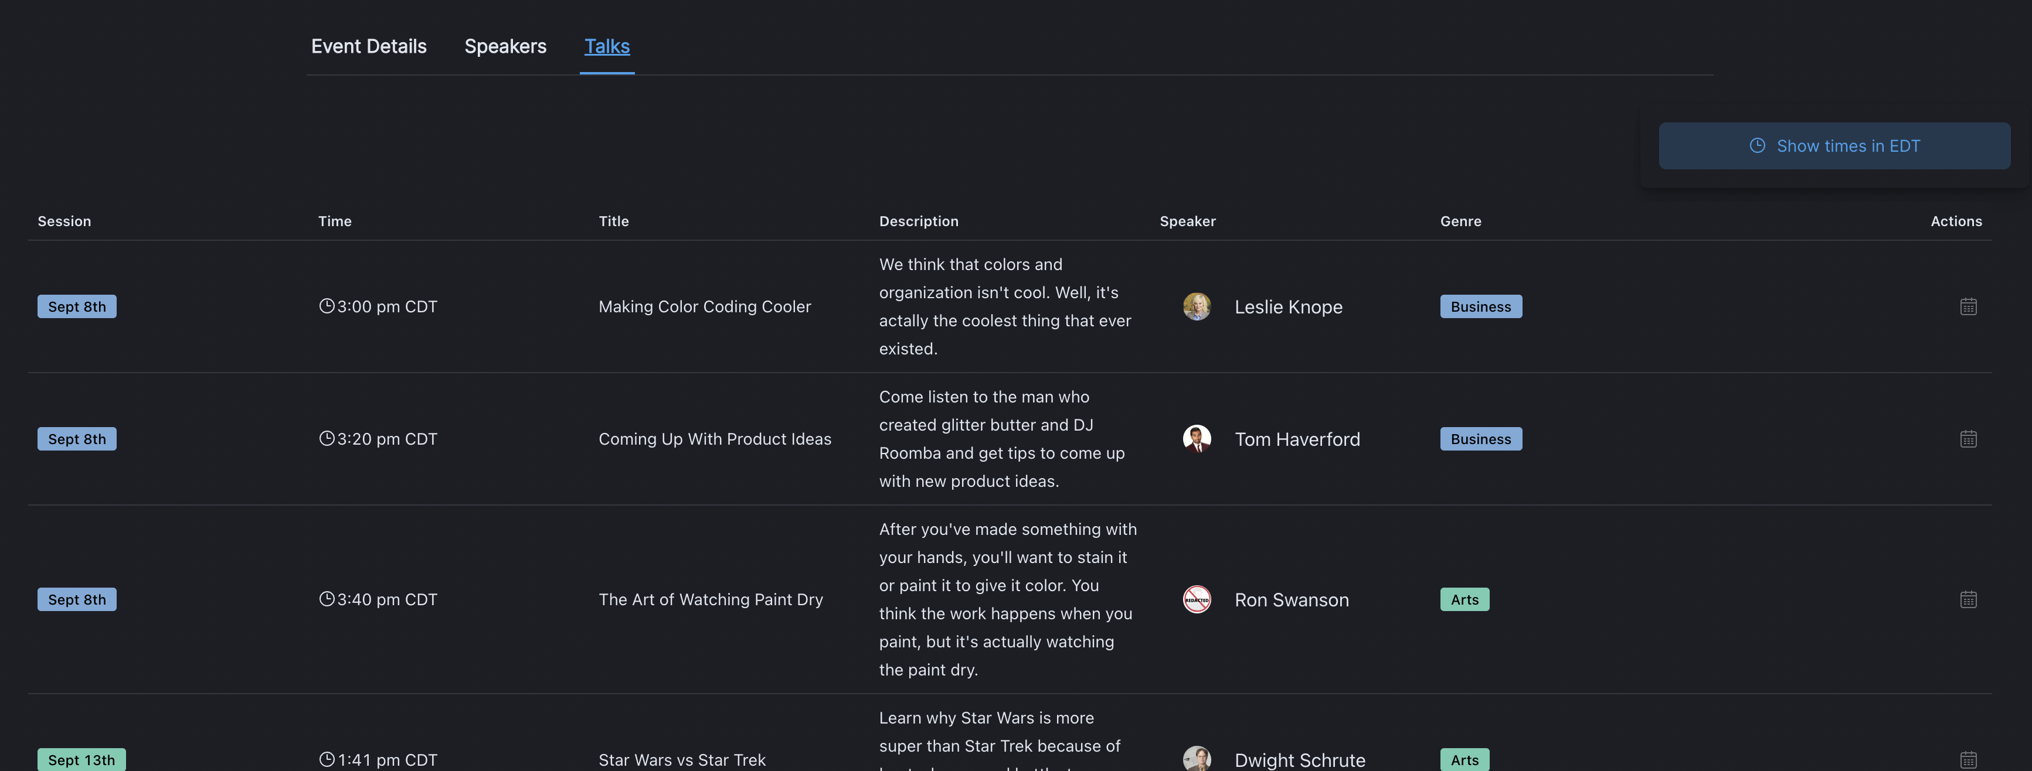Click the Sept 8th badge for Watching Paint Dry

[77, 600]
